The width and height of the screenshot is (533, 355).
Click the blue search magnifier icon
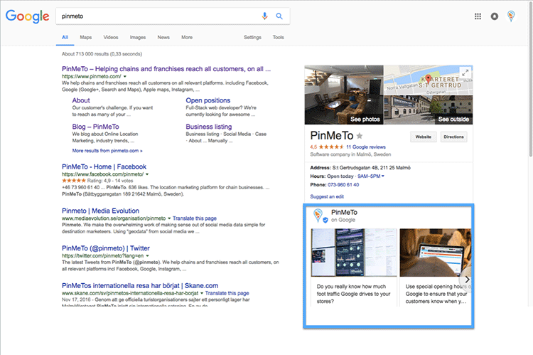click(x=279, y=16)
